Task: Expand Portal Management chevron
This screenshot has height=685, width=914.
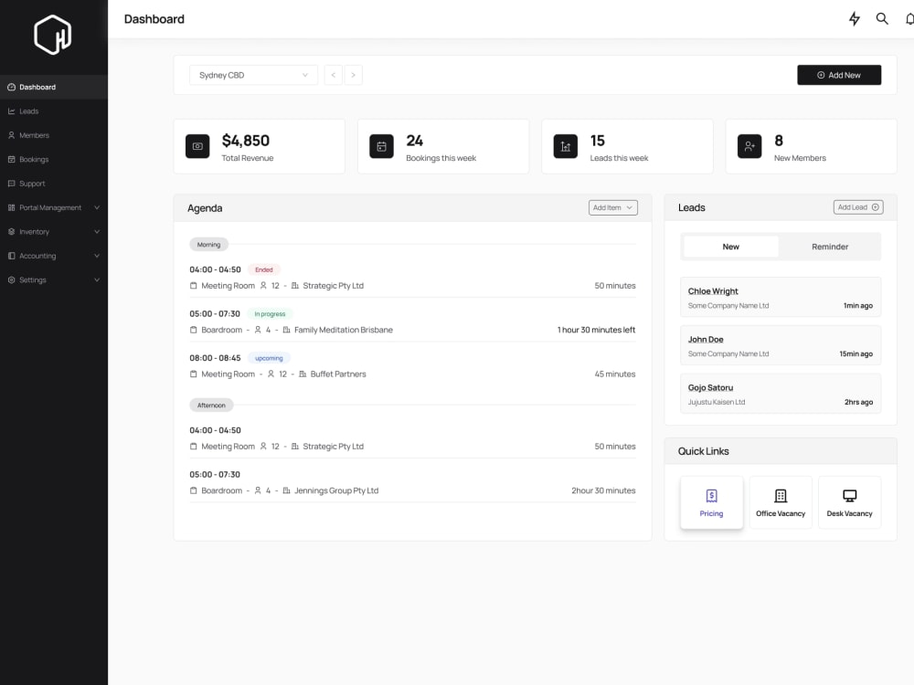Action: tap(97, 207)
